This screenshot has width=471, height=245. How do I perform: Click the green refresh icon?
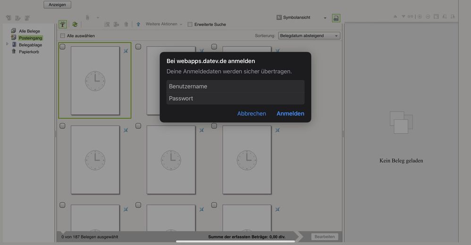75,24
